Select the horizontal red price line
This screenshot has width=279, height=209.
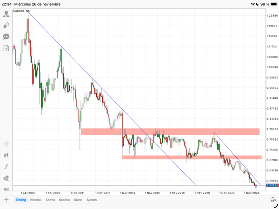(139, 185)
